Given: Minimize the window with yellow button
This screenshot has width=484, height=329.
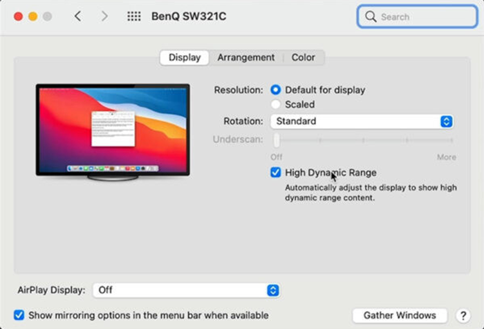Looking at the screenshot, I should (x=32, y=16).
